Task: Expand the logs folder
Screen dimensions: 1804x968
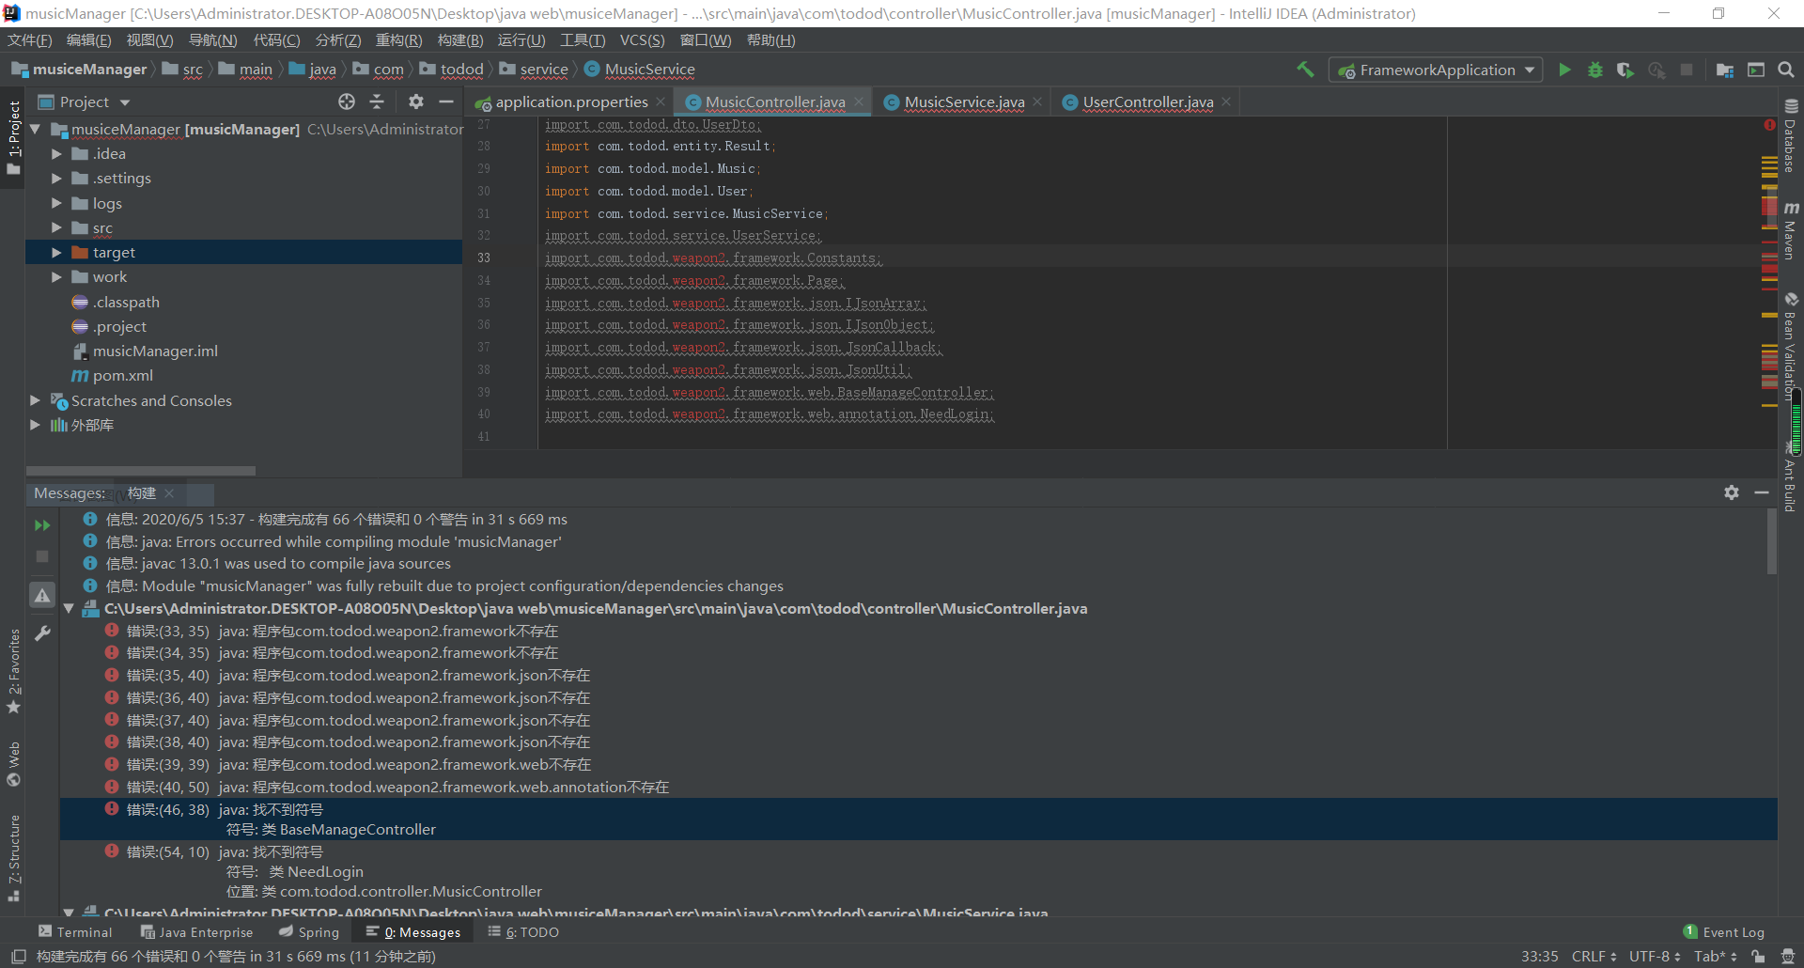Action: click(56, 203)
